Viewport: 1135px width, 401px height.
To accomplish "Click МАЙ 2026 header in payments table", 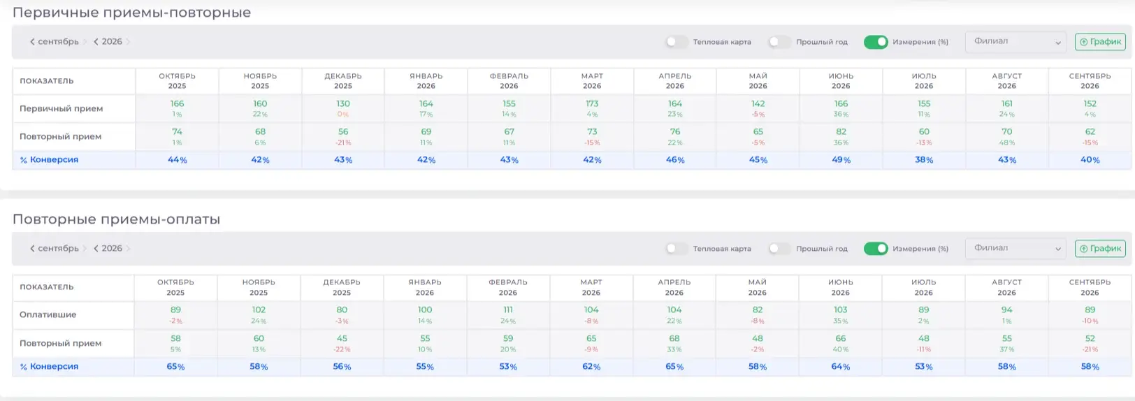I will click(758, 288).
